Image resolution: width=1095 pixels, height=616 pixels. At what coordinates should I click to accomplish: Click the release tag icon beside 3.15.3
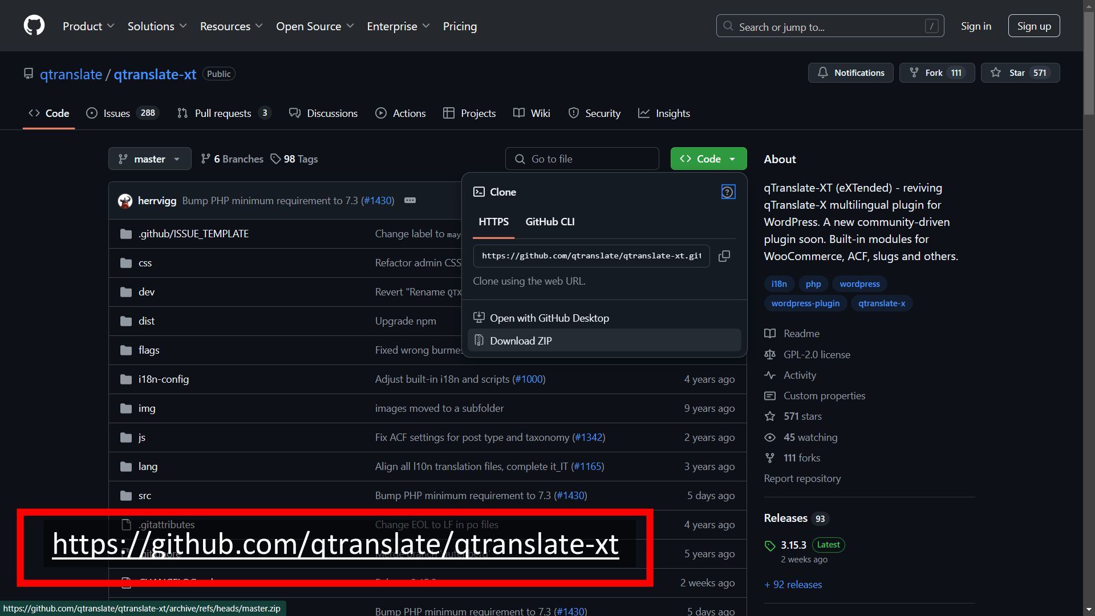770,545
